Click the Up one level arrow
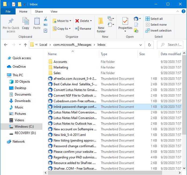This screenshot has height=175, width=187. coord(25,45)
